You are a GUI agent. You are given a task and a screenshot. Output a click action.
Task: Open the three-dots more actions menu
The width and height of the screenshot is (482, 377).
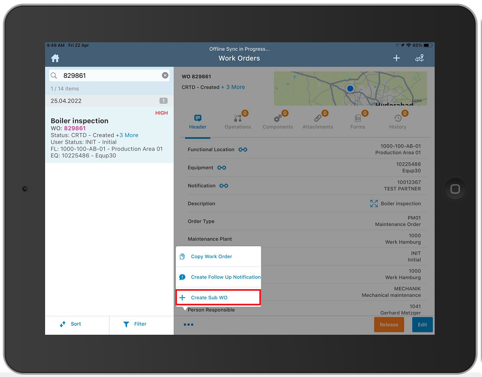click(x=188, y=325)
